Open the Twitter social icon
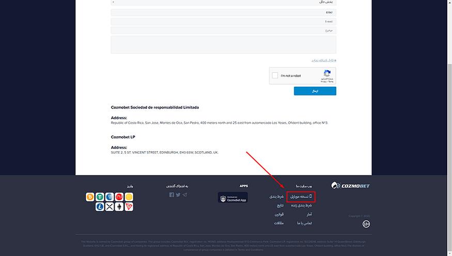This screenshot has height=256, width=452. pos(178,195)
